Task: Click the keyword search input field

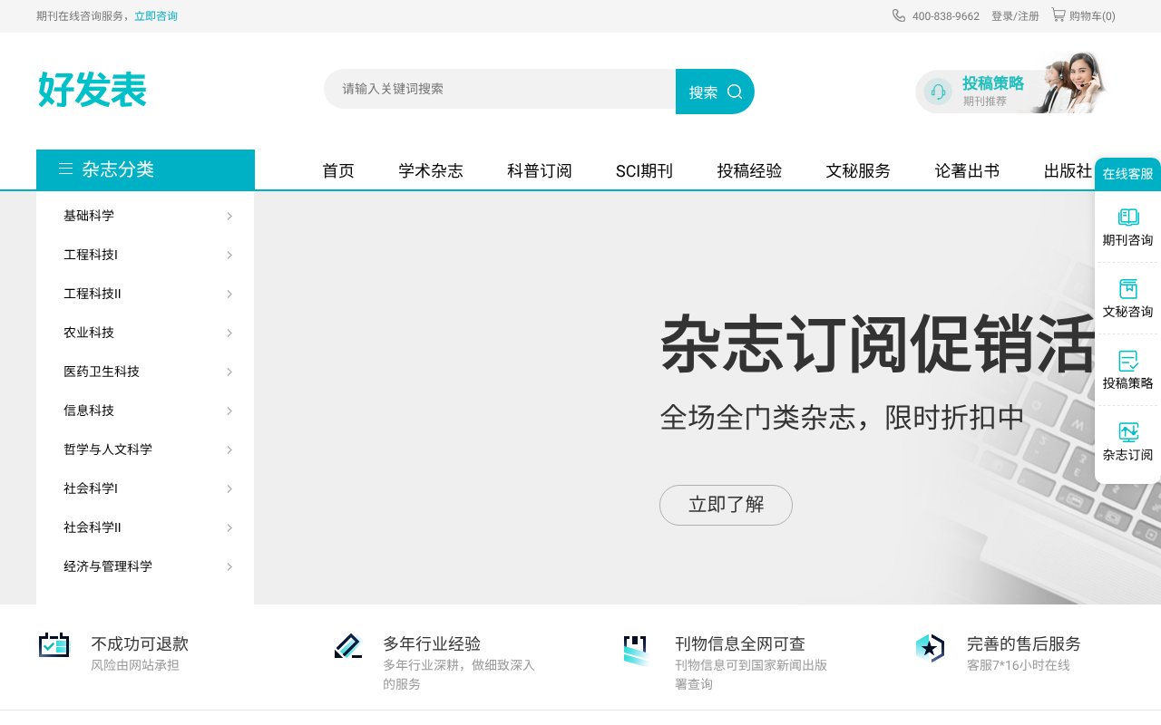Action: pyautogui.click(x=499, y=89)
